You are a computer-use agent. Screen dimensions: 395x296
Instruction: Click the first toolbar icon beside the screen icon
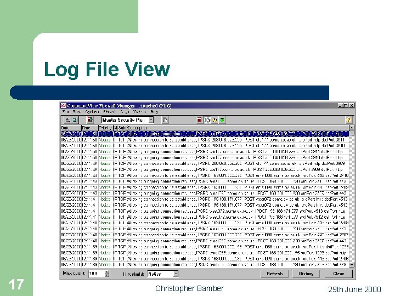pos(67,120)
